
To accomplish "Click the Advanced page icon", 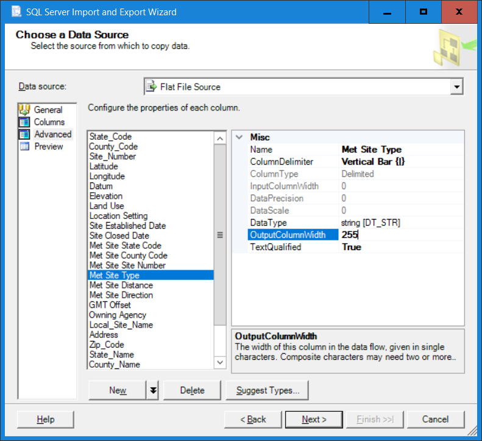I will point(24,134).
